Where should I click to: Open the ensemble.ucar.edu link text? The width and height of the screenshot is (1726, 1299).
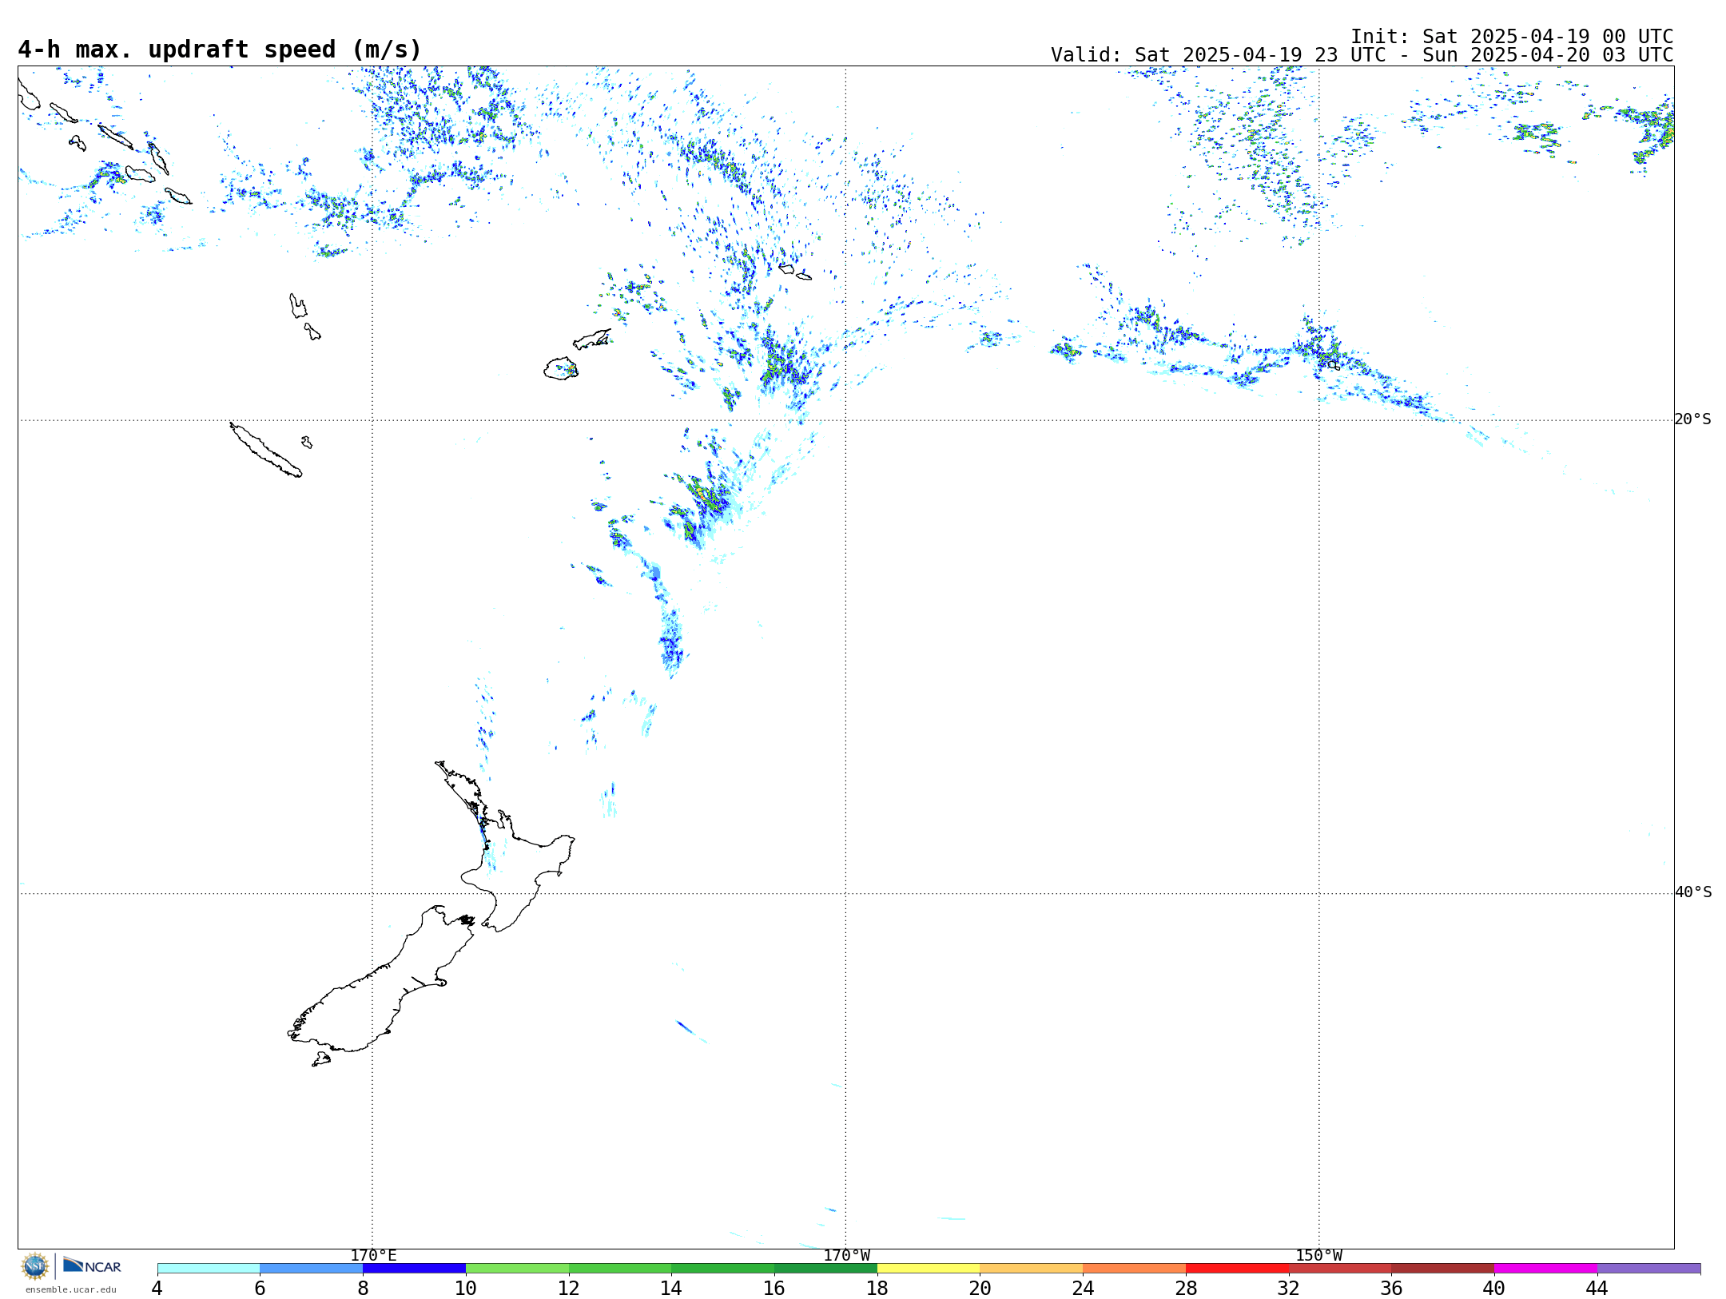point(71,1289)
